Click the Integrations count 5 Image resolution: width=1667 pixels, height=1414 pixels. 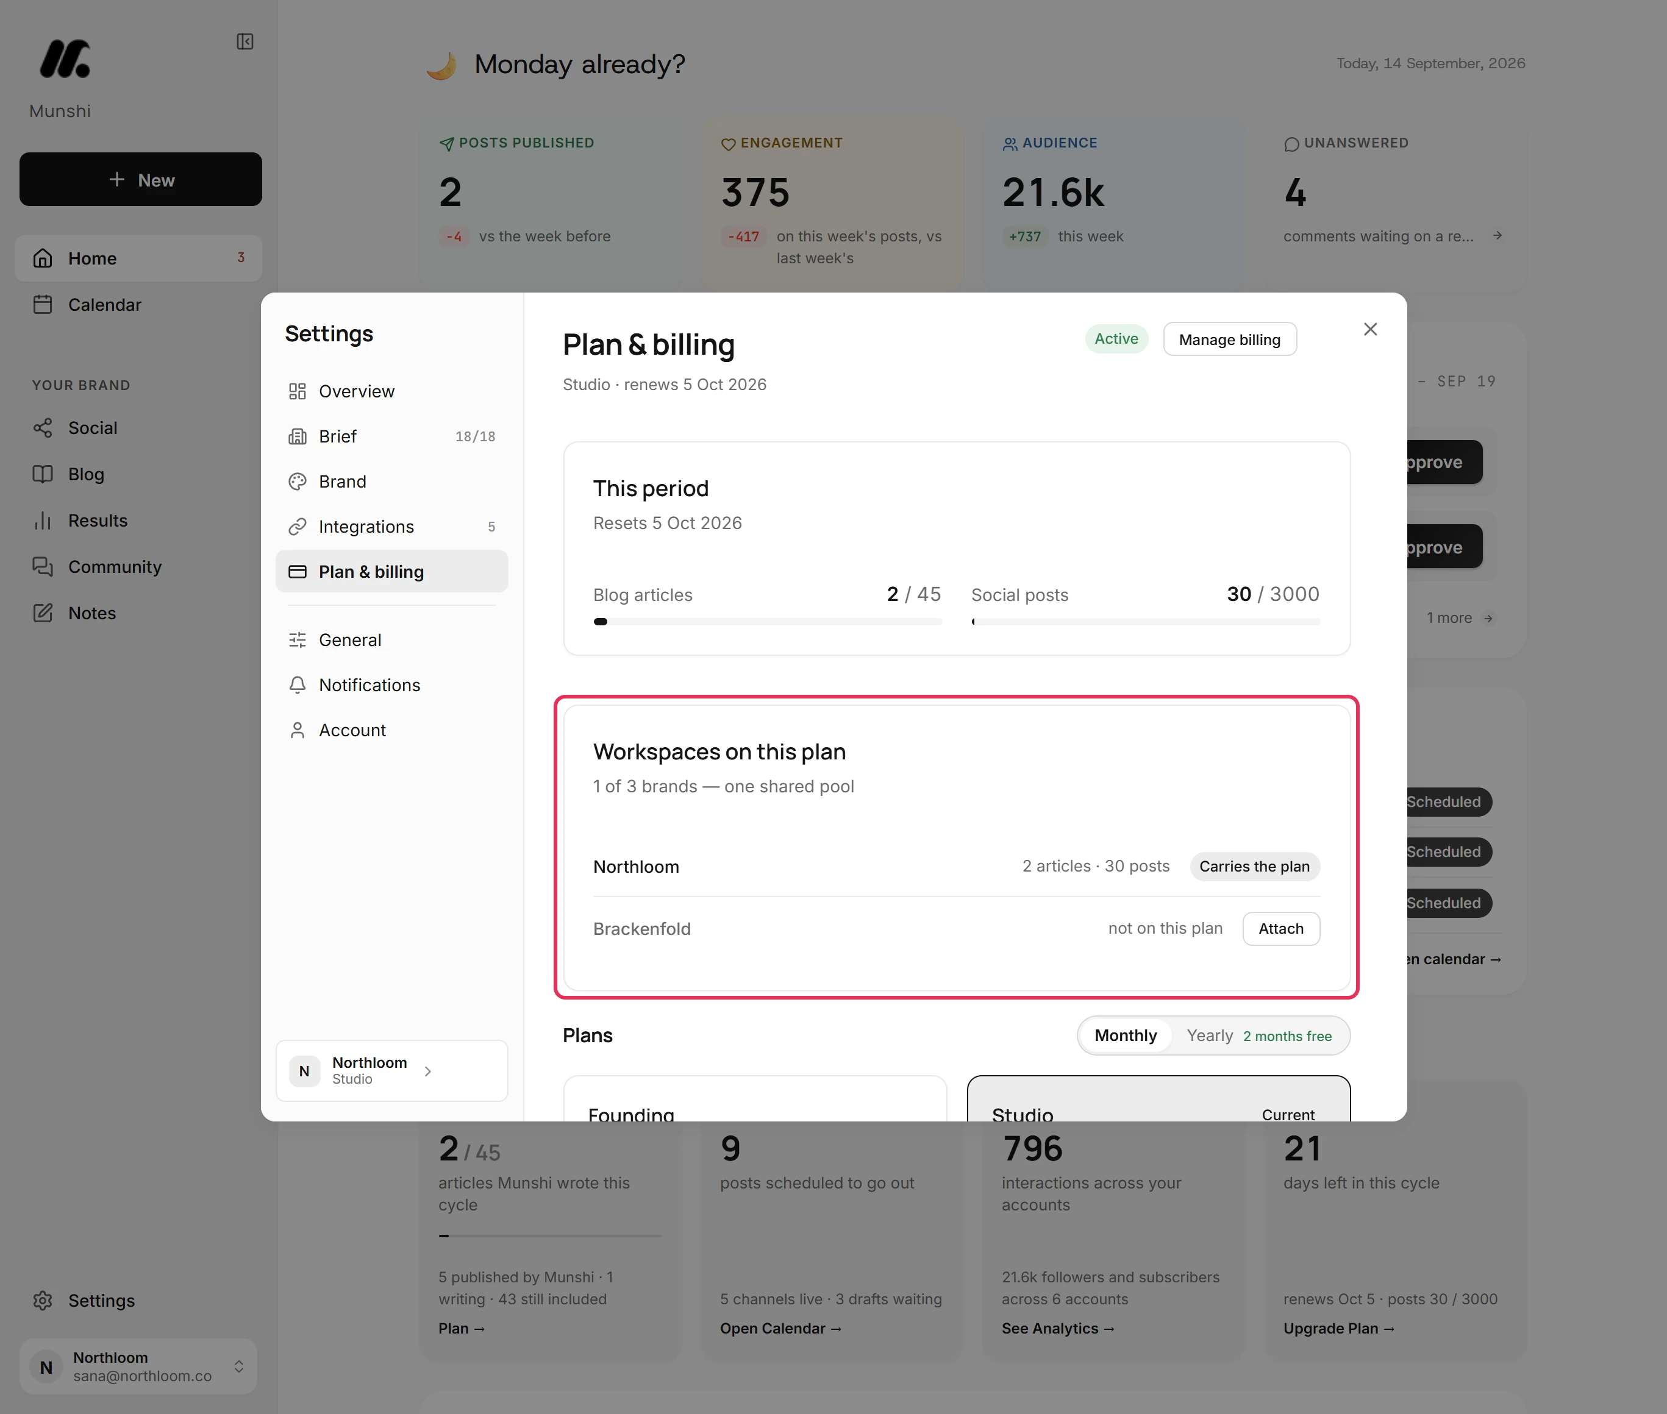pyautogui.click(x=491, y=527)
